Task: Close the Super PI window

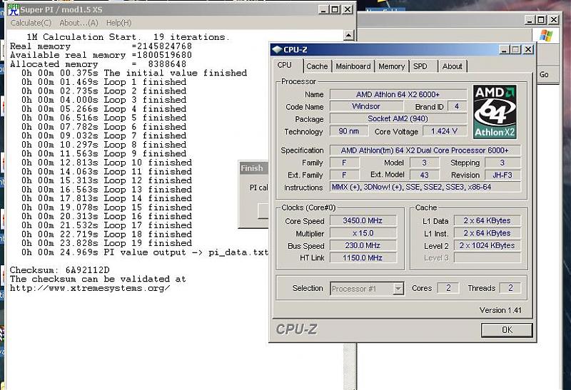Action: (348, 9)
